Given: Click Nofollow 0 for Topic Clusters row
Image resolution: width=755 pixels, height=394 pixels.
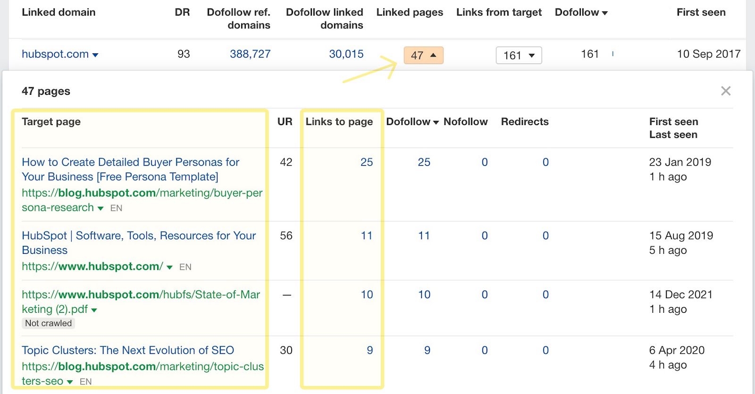Looking at the screenshot, I should [485, 350].
